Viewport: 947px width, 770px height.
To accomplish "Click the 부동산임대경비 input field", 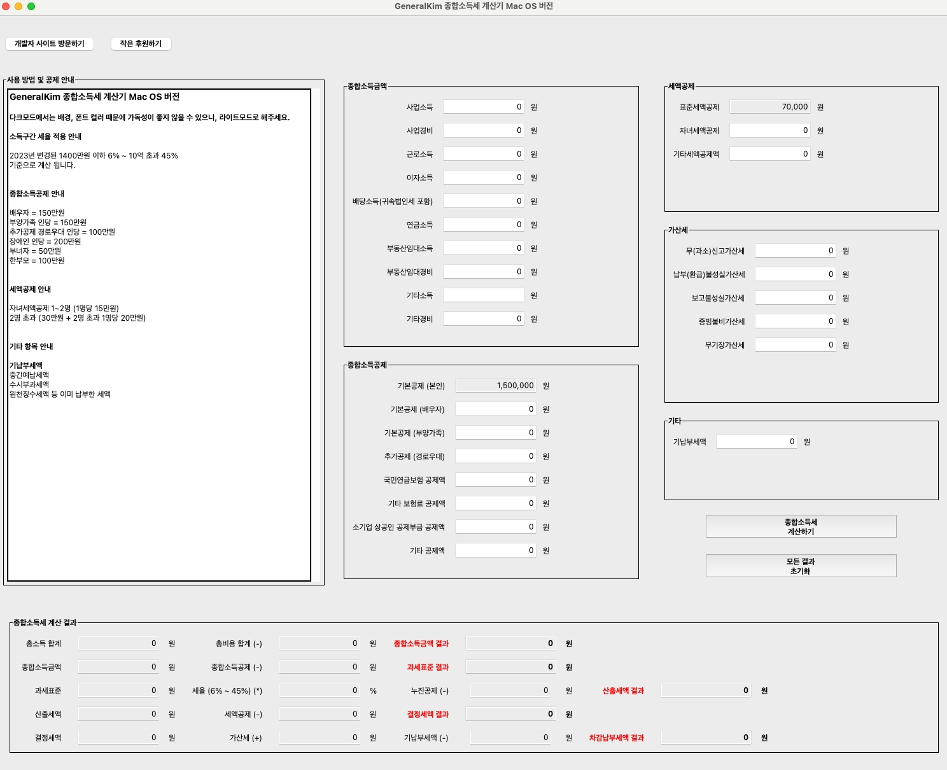I will pos(484,272).
